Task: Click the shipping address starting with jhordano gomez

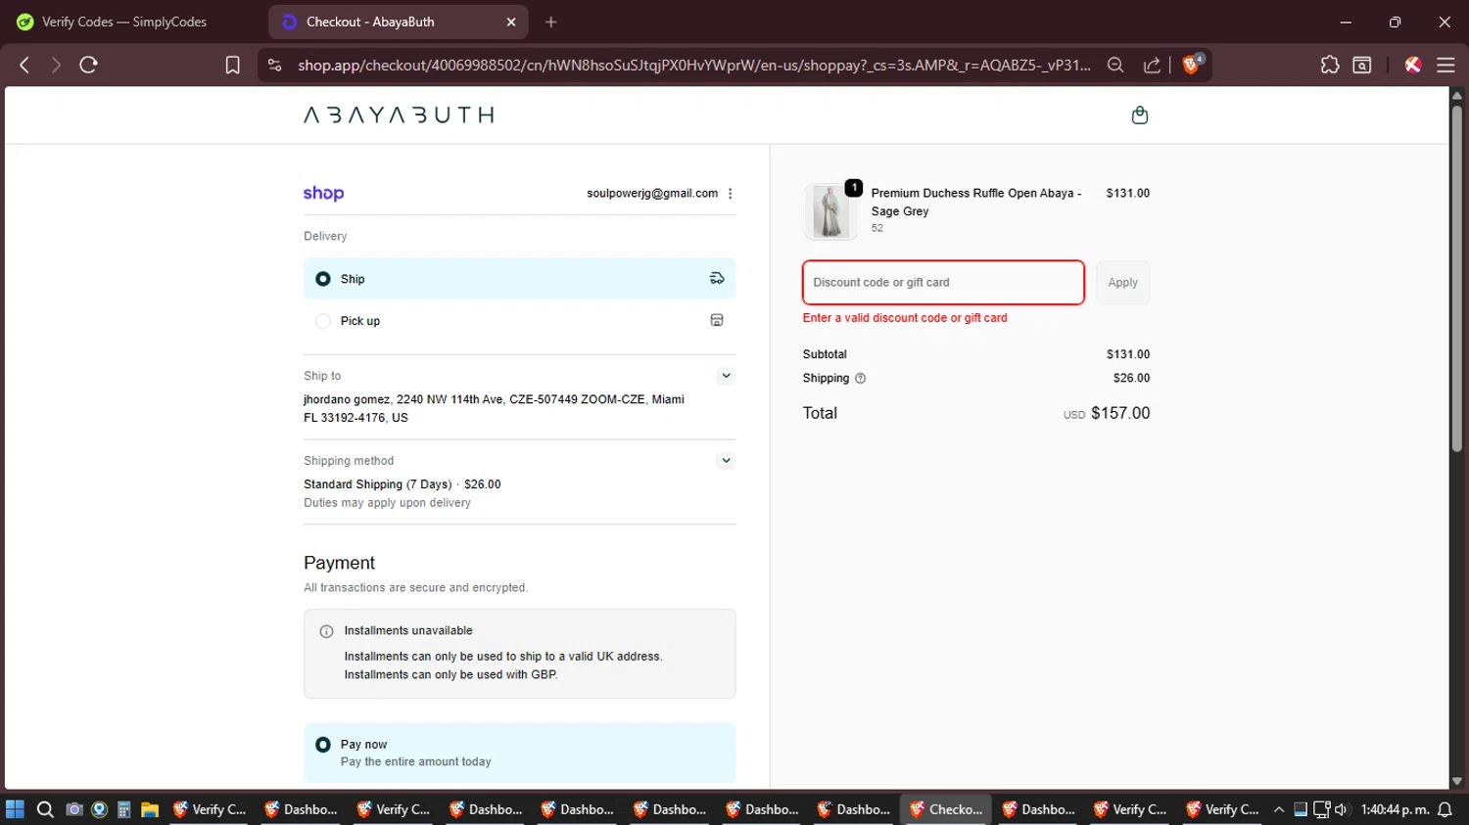Action: 494,409
